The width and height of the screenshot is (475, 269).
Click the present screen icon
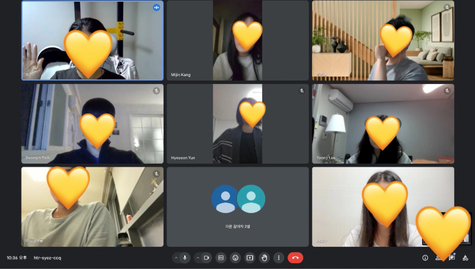coord(250,258)
